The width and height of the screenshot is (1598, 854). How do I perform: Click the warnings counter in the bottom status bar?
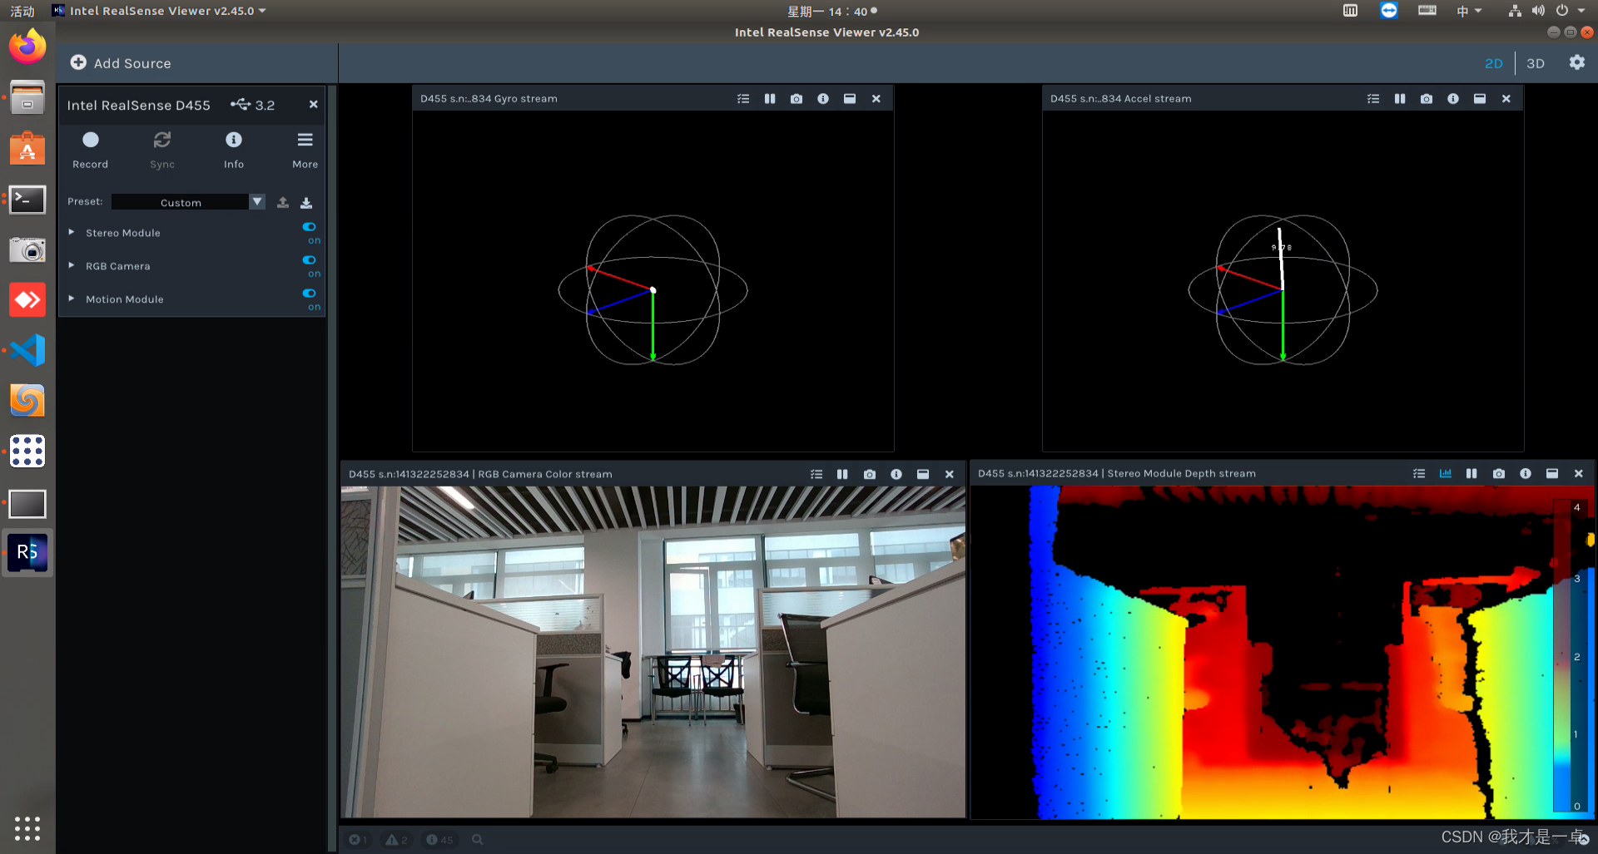tap(396, 839)
